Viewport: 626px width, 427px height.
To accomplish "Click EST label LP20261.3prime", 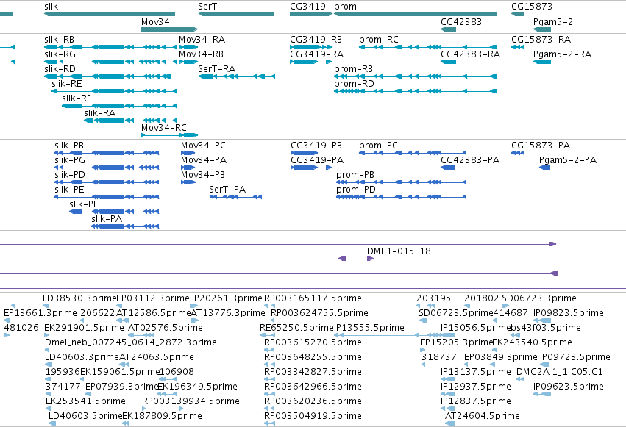I will 226,298.
